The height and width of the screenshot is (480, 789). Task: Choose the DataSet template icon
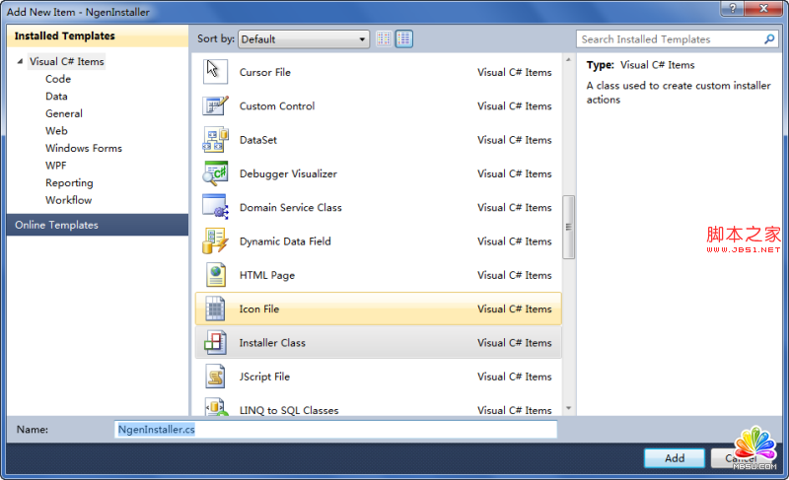point(215,140)
